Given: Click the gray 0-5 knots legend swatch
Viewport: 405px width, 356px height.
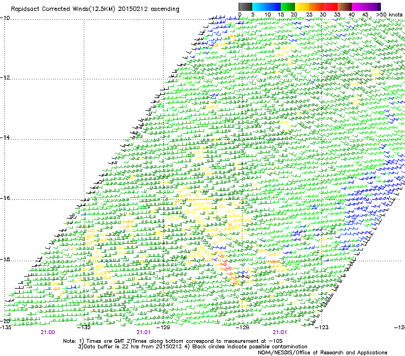Looking at the screenshot, I should [x=245, y=7].
